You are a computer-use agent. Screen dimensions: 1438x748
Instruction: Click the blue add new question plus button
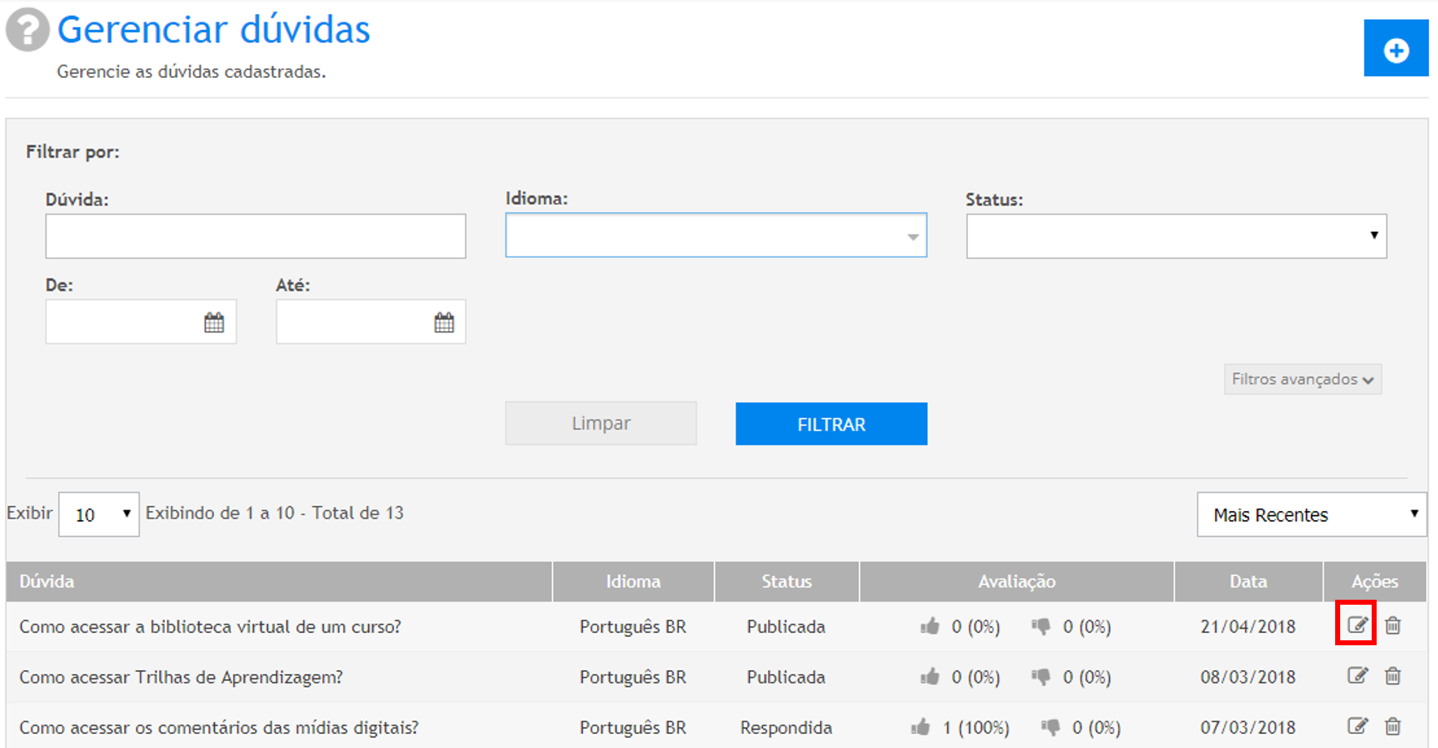(x=1396, y=50)
